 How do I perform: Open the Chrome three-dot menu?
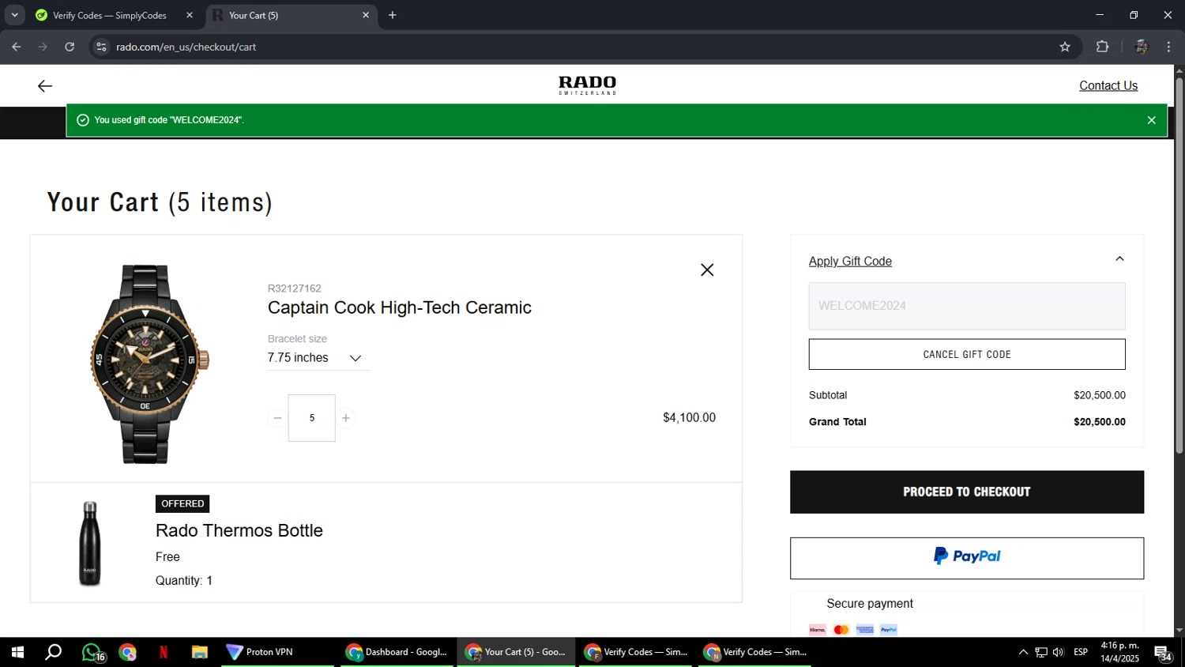[1168, 47]
